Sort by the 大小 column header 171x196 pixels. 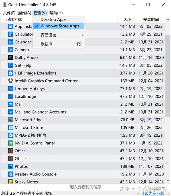point(127,20)
